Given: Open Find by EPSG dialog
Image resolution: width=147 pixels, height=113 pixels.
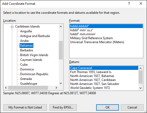Looking at the screenshot, I should coord(63,107).
